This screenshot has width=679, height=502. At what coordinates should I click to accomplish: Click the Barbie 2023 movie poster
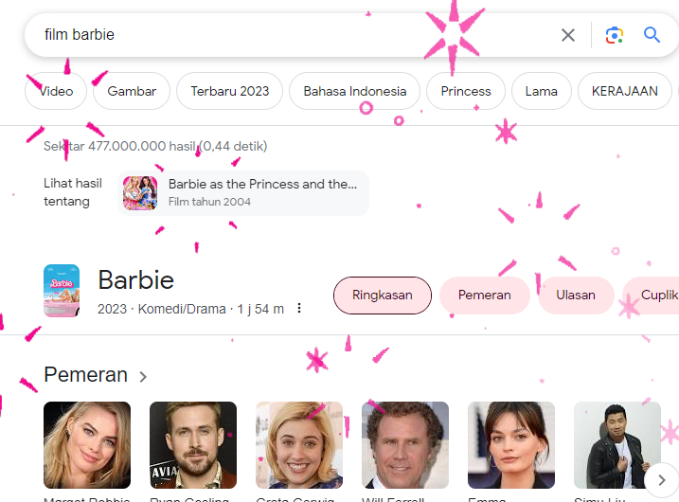point(62,291)
